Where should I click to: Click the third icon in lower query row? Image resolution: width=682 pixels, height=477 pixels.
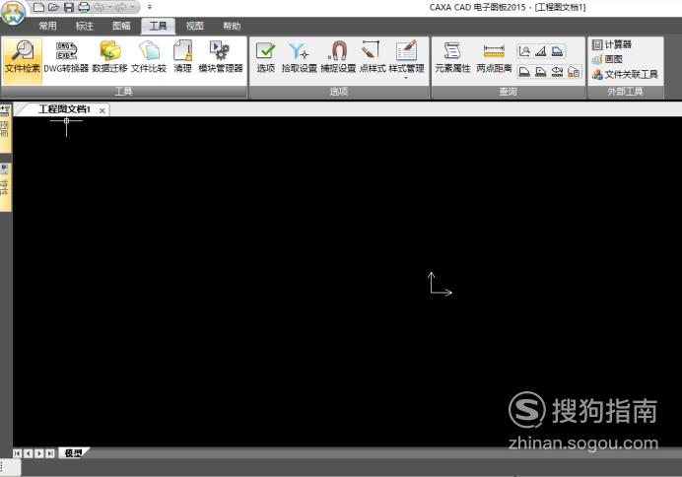tap(557, 72)
